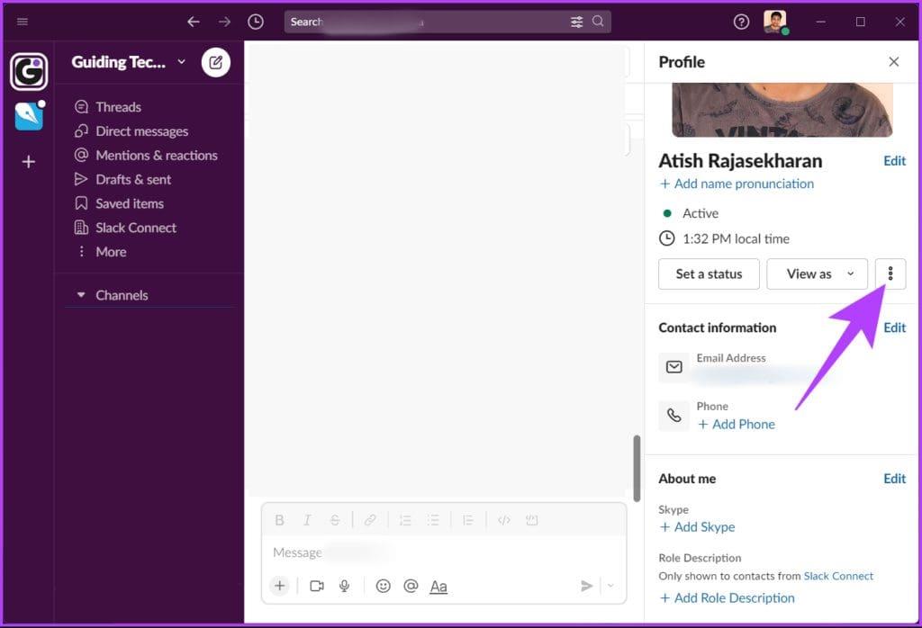This screenshot has width=922, height=628.
Task: Click the record video clip icon
Action: [317, 586]
